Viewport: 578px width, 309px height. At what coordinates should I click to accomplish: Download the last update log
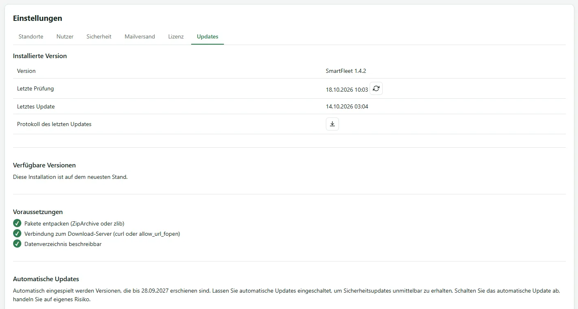click(332, 124)
